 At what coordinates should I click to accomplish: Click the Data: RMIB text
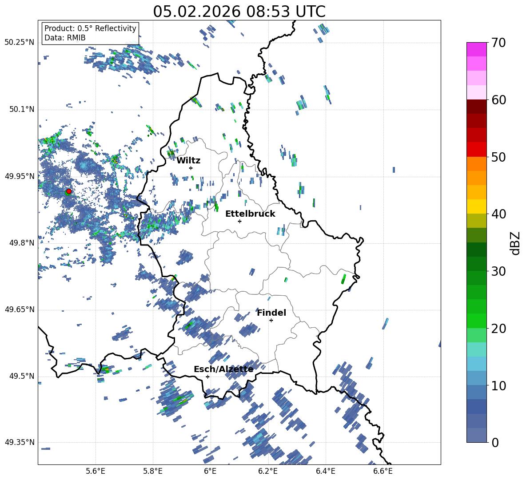65,38
